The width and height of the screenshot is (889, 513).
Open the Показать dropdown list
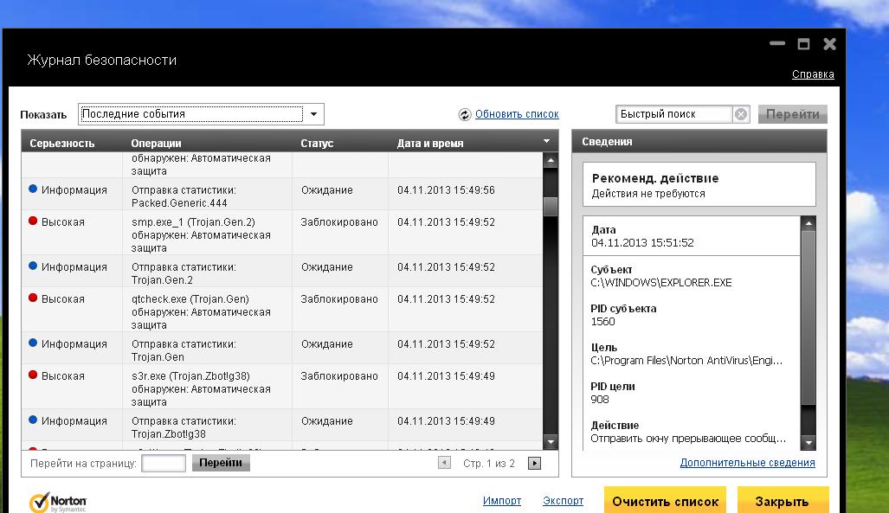click(x=314, y=114)
